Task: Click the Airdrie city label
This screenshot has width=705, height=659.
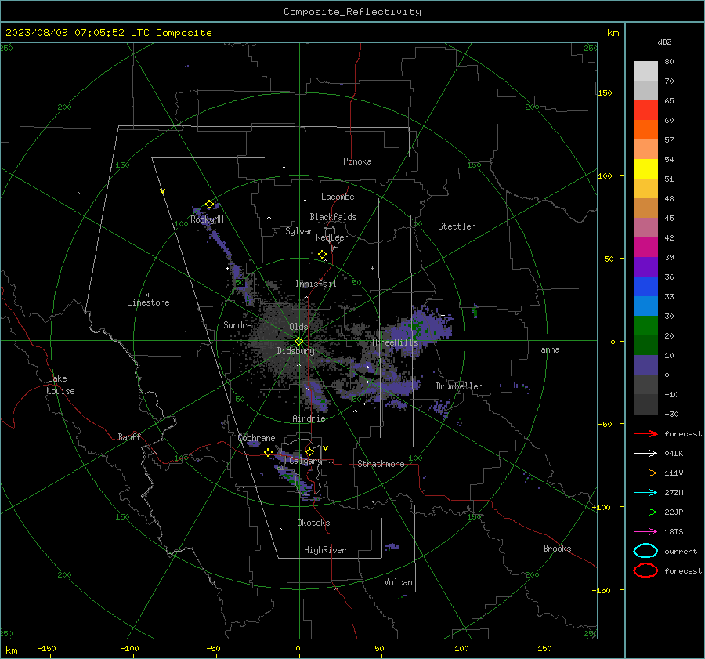Action: point(309,418)
